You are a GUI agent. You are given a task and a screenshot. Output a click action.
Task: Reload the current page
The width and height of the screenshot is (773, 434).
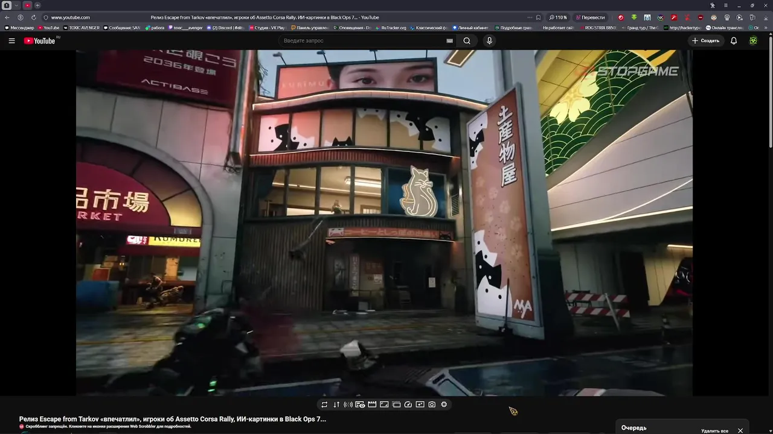tap(34, 17)
